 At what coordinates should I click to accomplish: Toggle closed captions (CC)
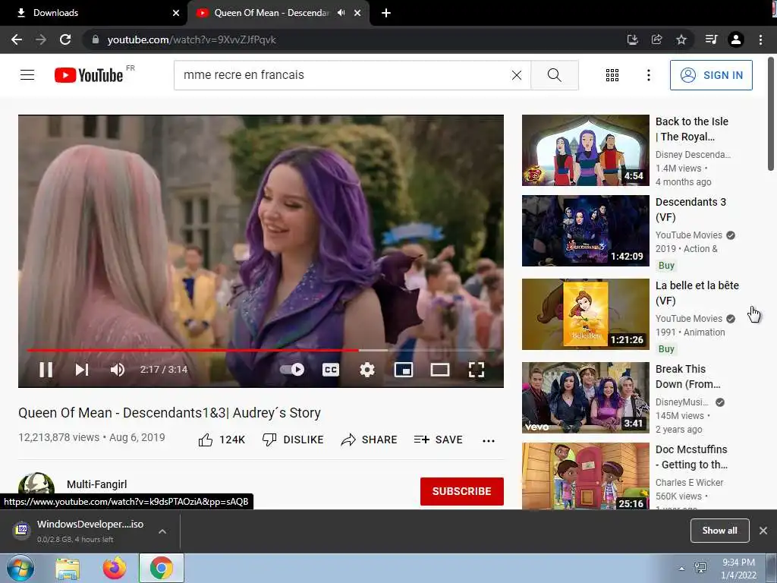[x=331, y=370]
